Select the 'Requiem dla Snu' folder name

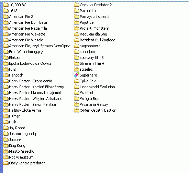[93, 34]
